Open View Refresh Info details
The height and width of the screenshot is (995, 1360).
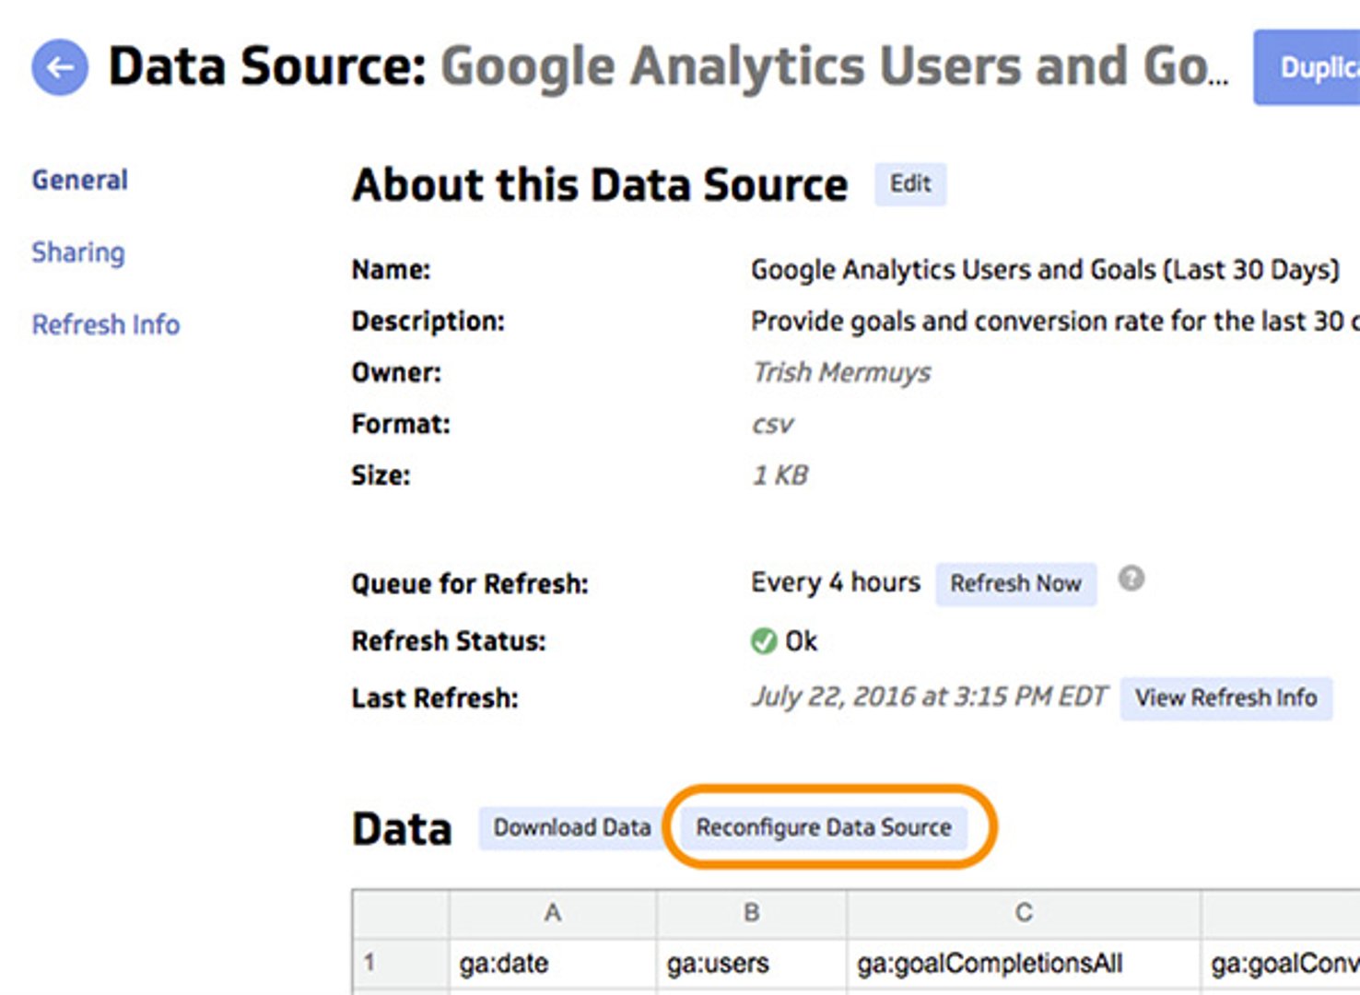pyautogui.click(x=1226, y=697)
